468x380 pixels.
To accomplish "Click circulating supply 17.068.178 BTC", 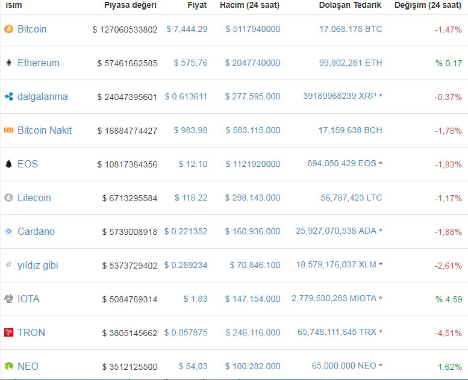I will pyautogui.click(x=351, y=29).
